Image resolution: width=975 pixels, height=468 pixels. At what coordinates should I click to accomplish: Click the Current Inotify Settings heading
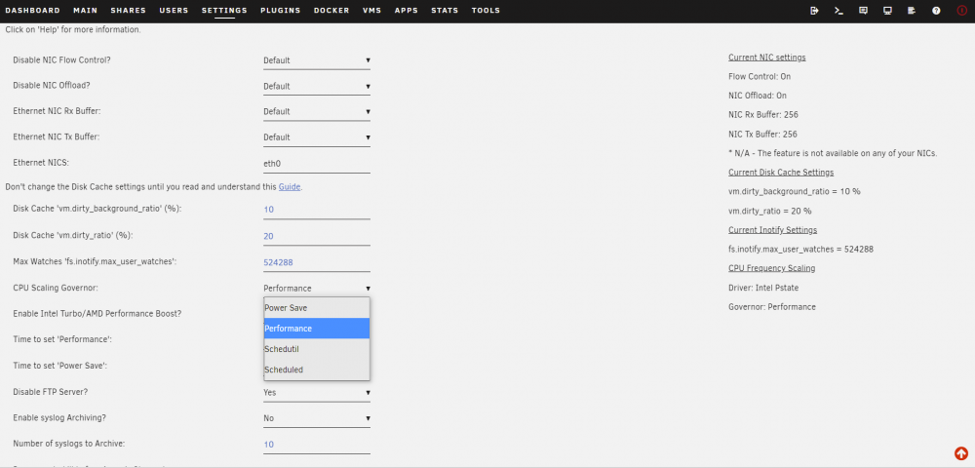click(772, 230)
